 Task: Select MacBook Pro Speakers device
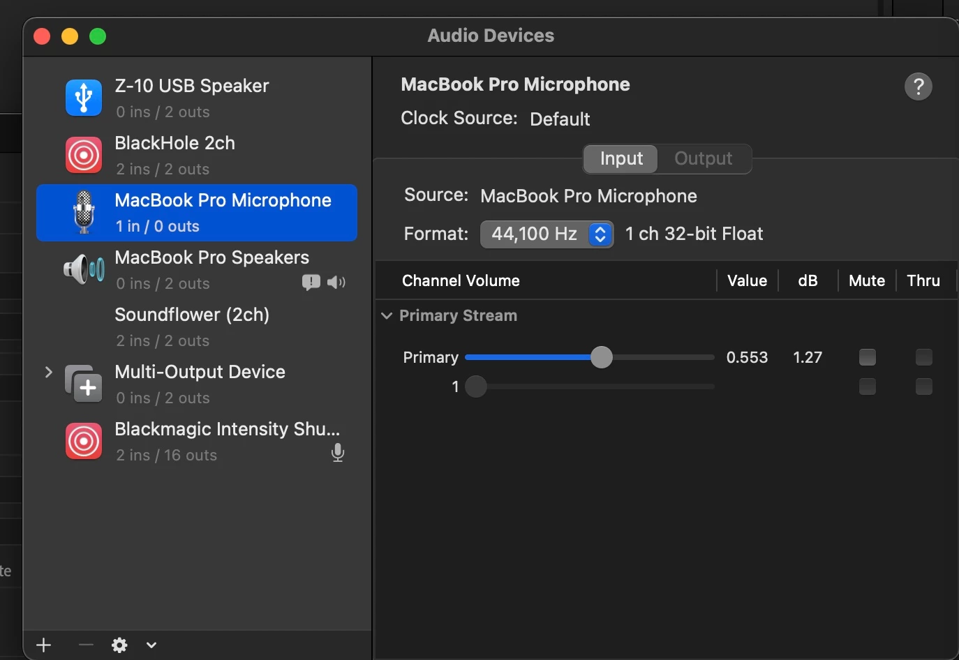click(x=197, y=270)
